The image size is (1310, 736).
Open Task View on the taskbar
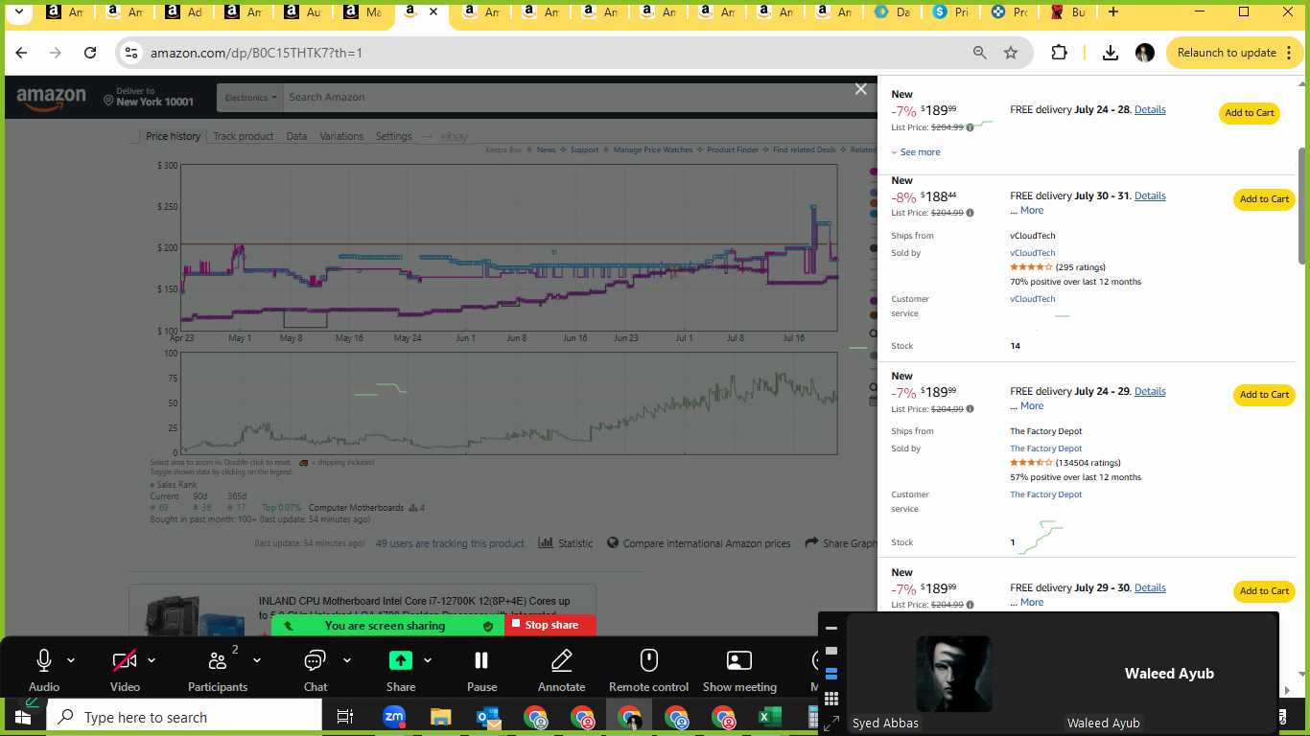345,717
